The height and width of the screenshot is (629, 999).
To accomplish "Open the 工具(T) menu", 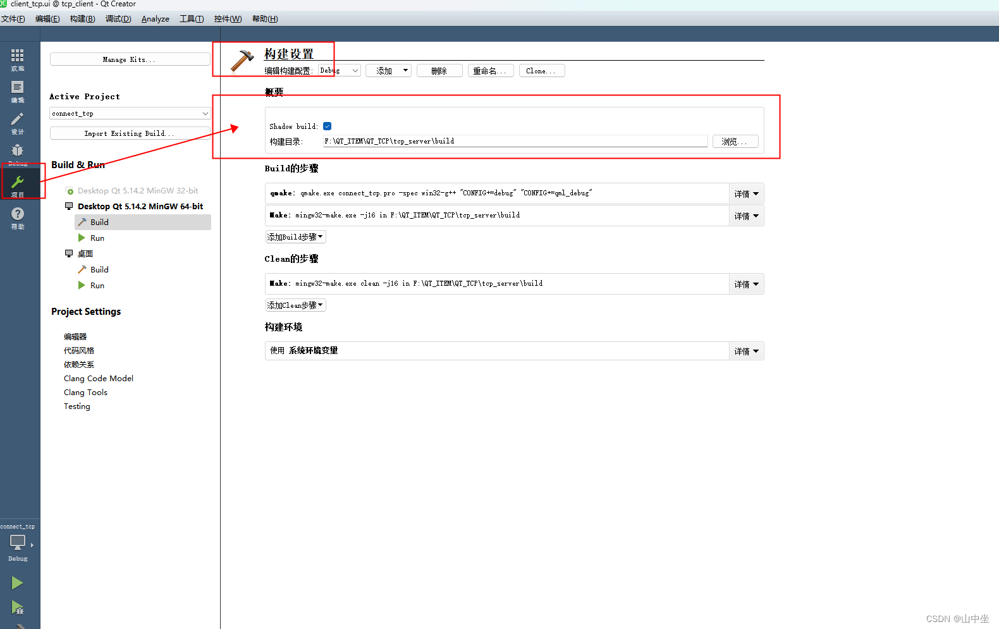I will tap(192, 19).
